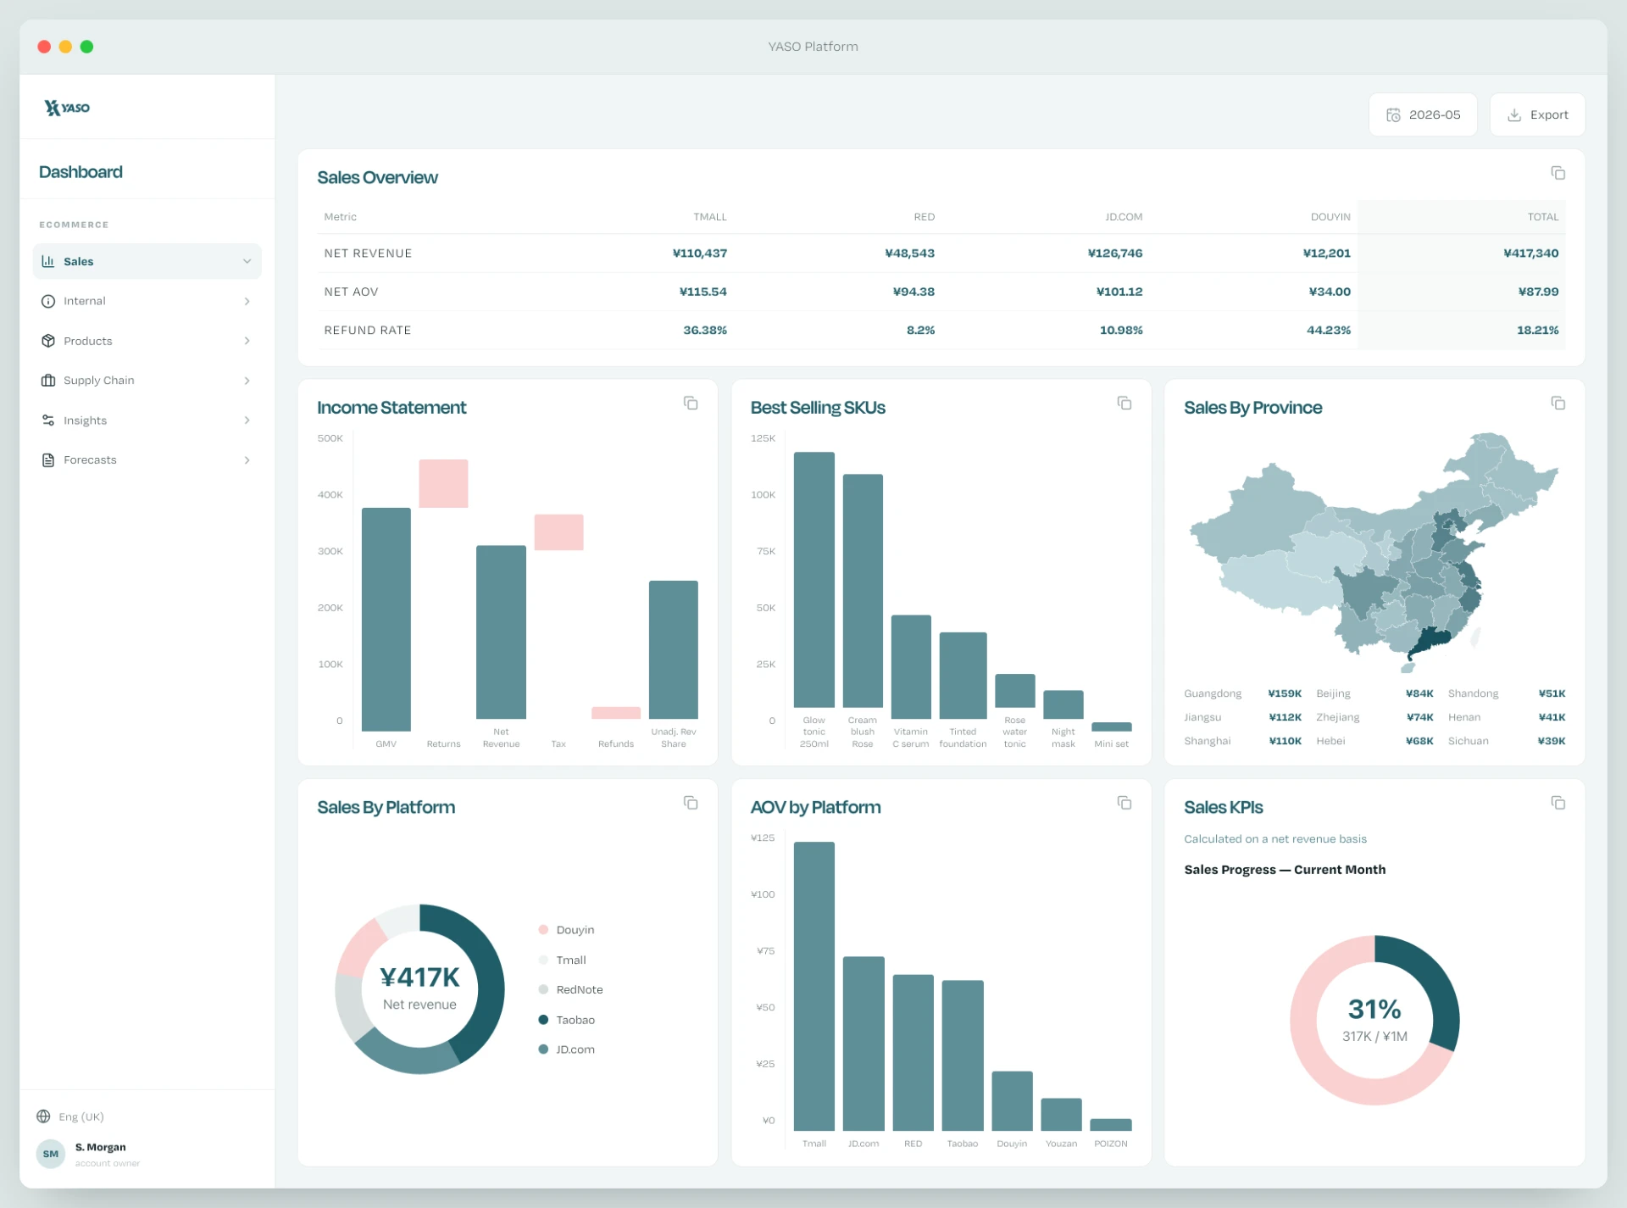Expand the Supply Chain section chevron

(x=247, y=381)
